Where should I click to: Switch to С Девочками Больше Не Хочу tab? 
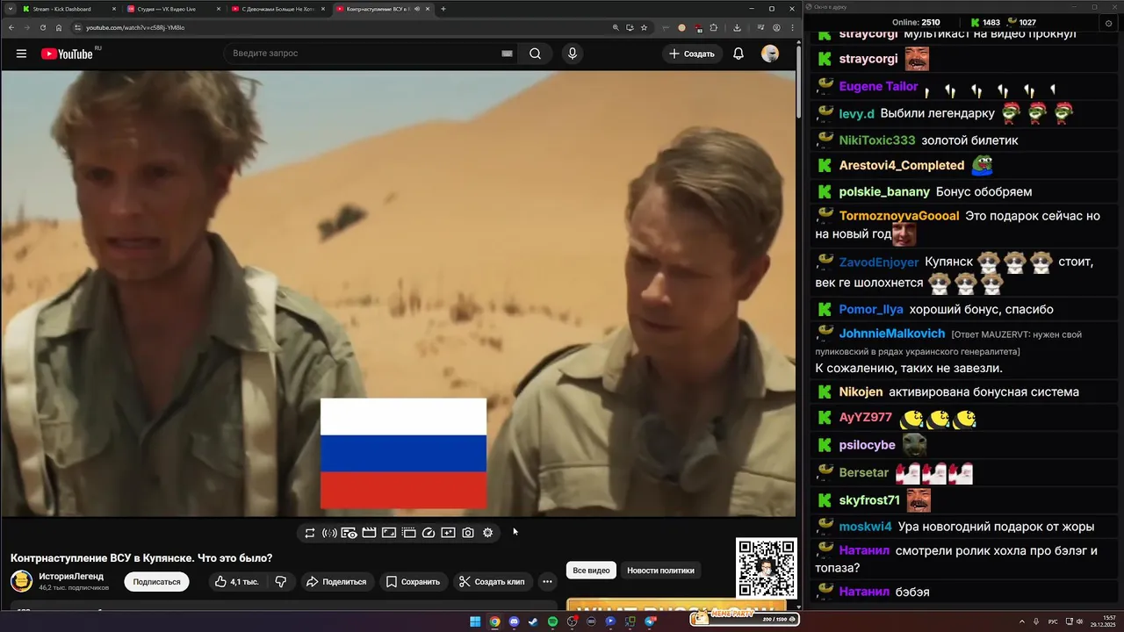[x=277, y=9]
